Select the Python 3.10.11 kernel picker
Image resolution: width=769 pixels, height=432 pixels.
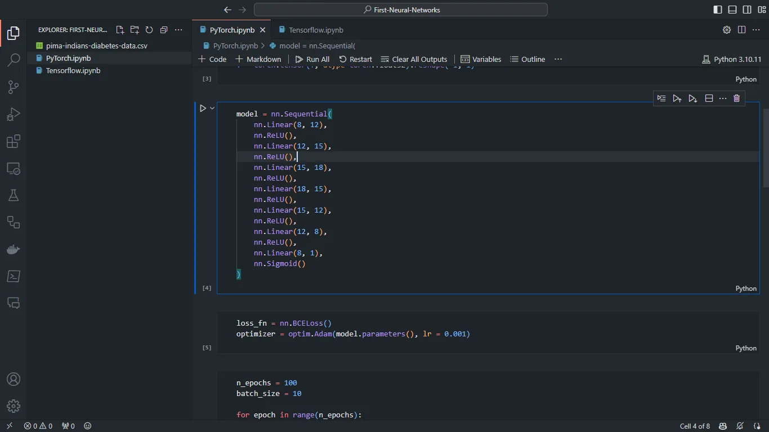[732, 59]
